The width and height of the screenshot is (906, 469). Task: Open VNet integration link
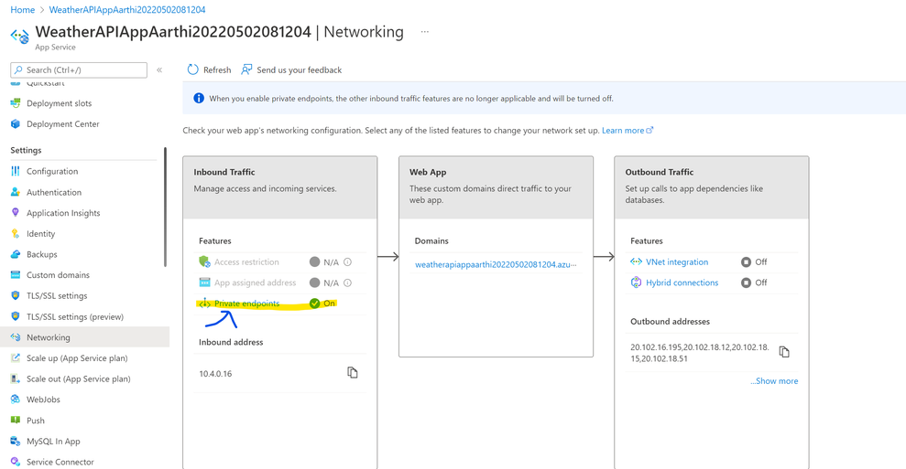tap(677, 261)
